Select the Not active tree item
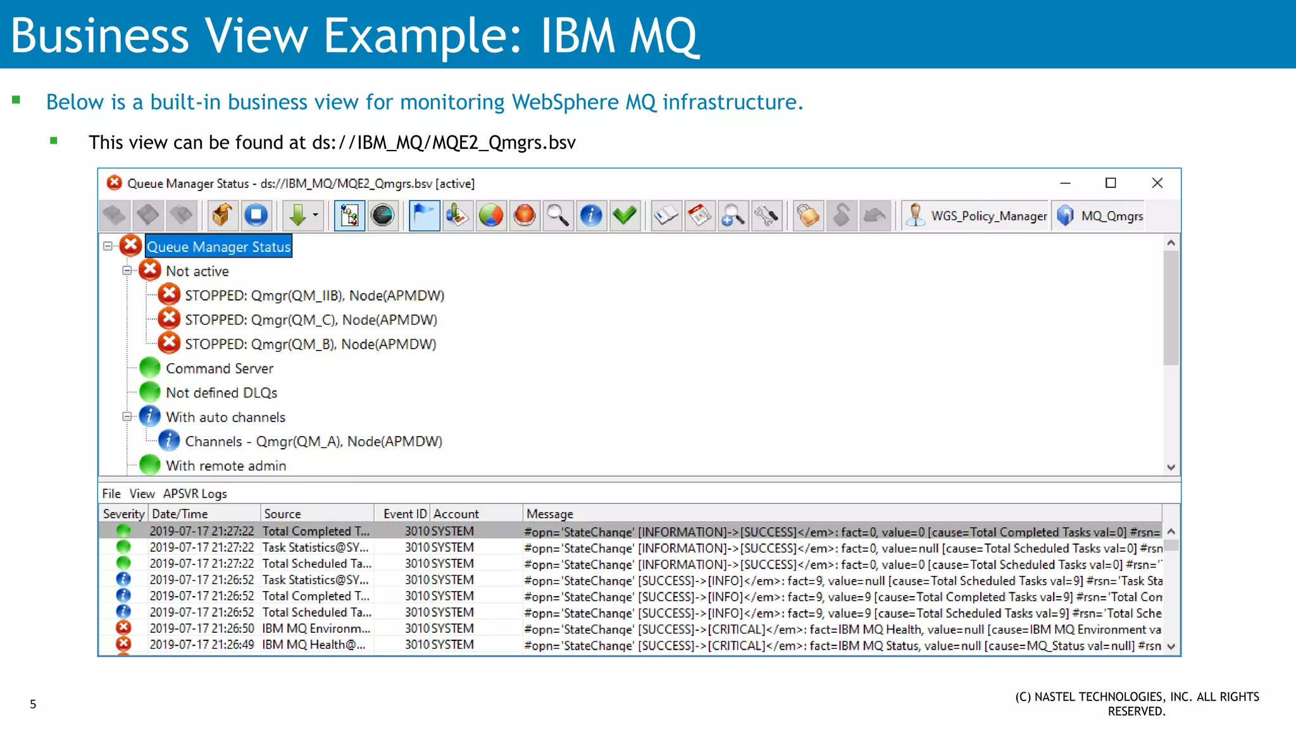Image resolution: width=1296 pixels, height=729 pixels. (x=197, y=271)
